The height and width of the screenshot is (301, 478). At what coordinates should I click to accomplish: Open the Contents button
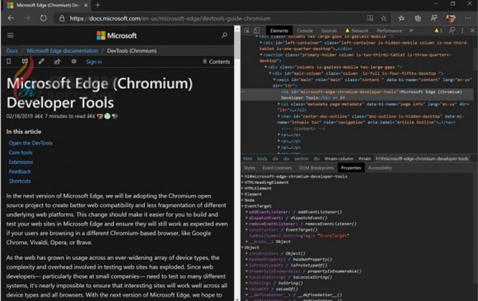click(x=216, y=62)
